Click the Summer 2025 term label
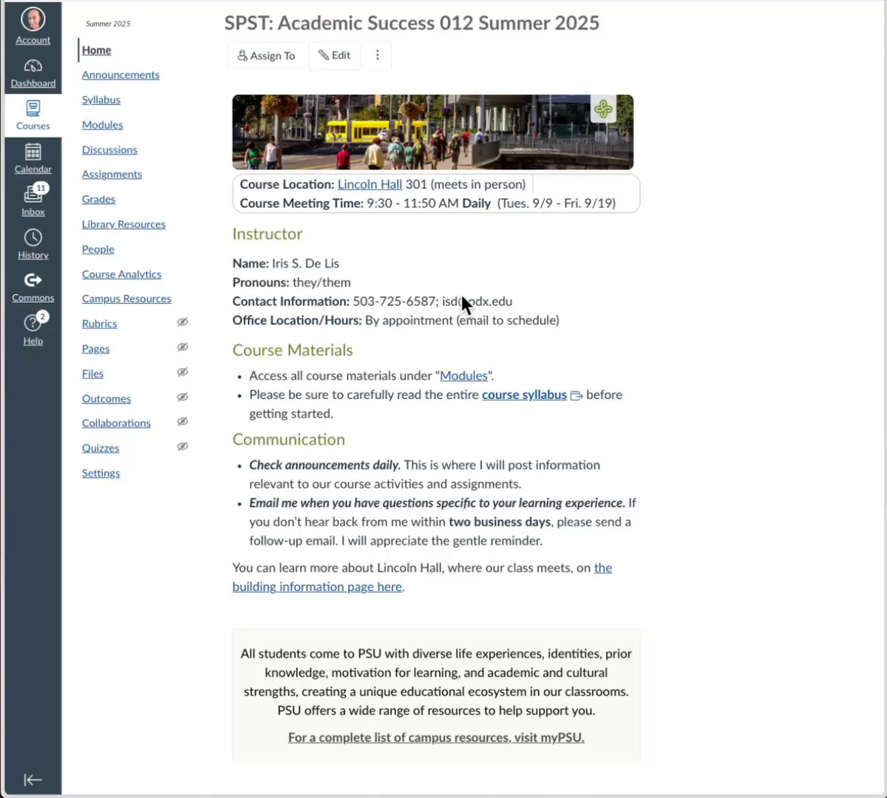Screen dimensions: 887x798 click(x=108, y=24)
